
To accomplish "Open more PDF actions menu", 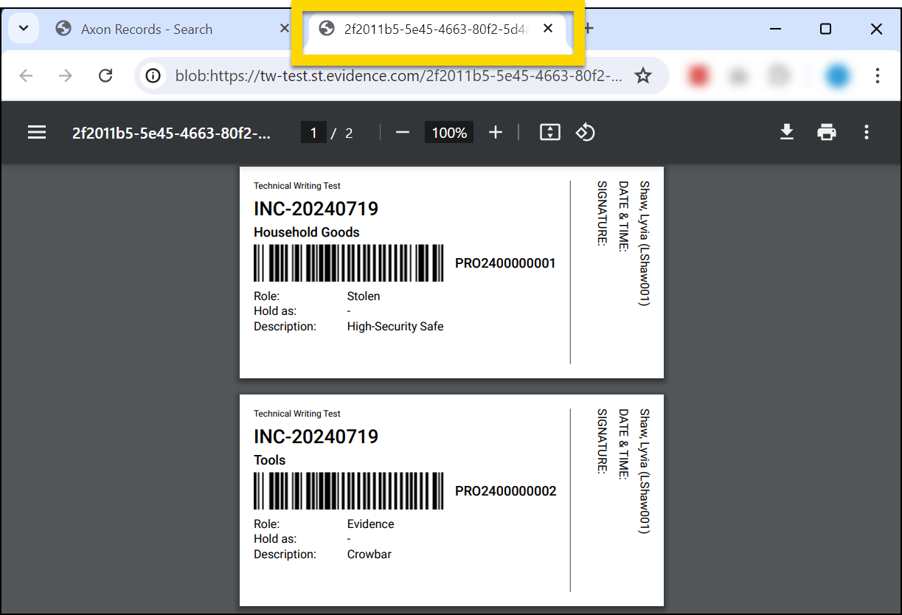I will click(867, 132).
